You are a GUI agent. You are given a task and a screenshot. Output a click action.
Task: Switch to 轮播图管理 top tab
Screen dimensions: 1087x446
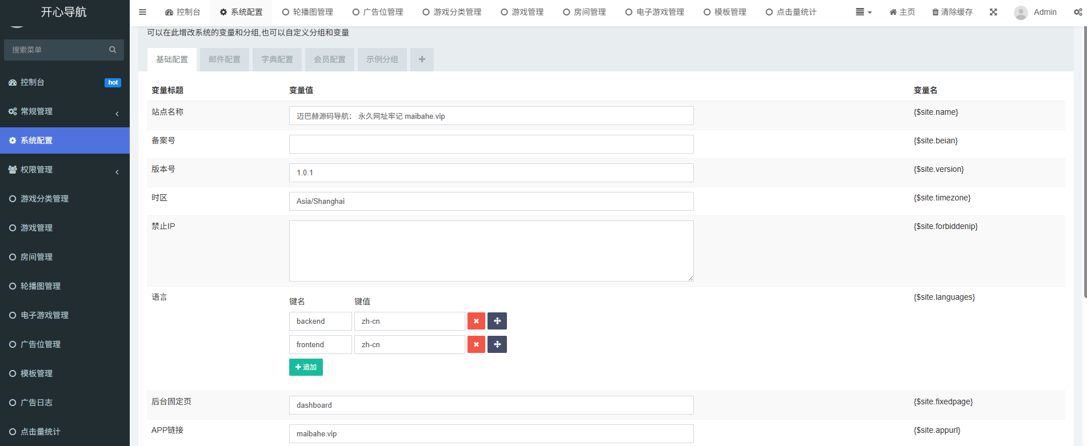coord(307,12)
